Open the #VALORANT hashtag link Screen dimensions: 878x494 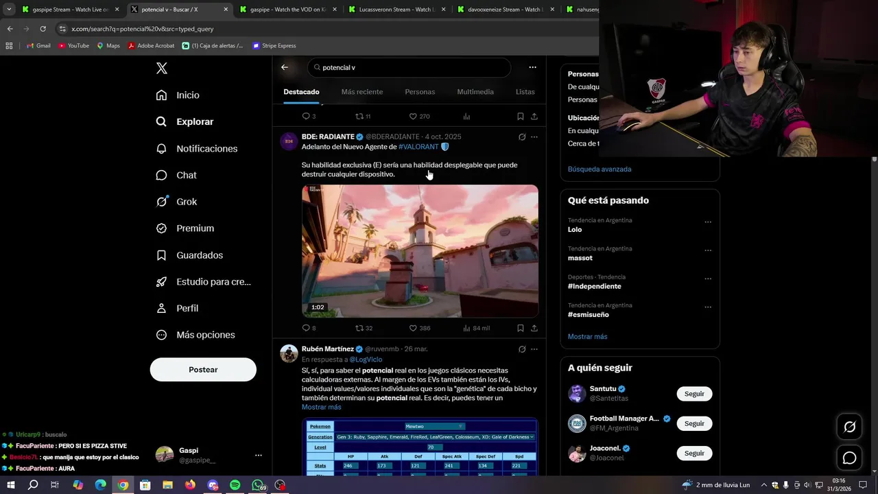coord(418,147)
